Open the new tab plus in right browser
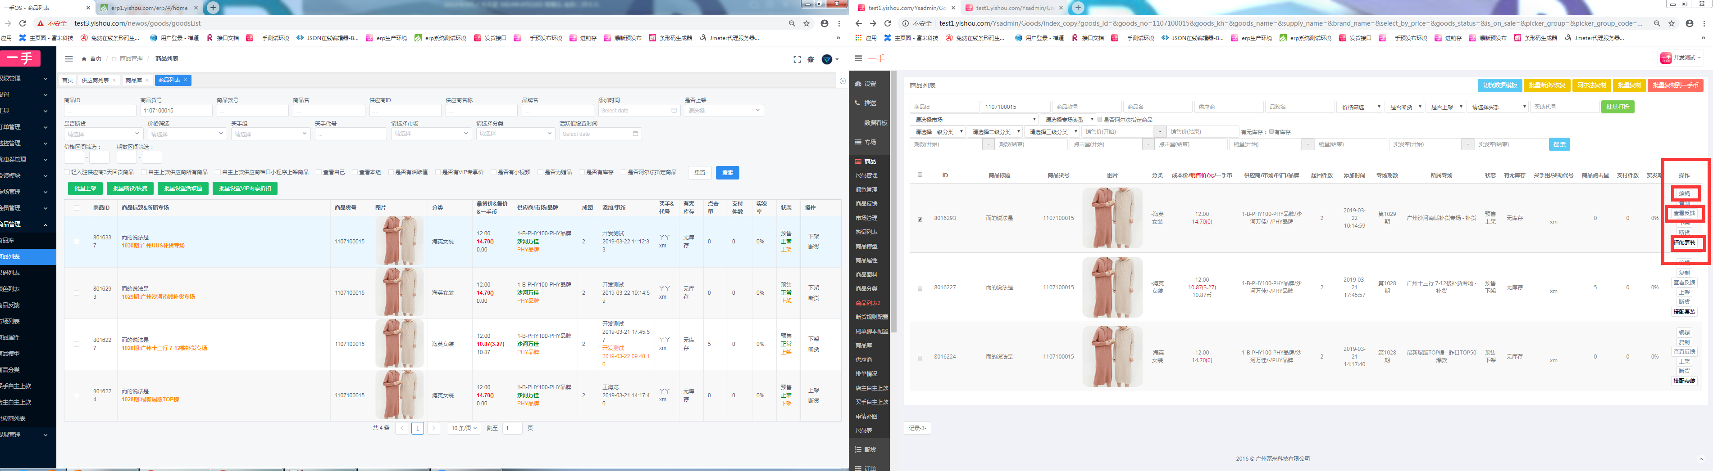1713x471 pixels. coord(1078,7)
